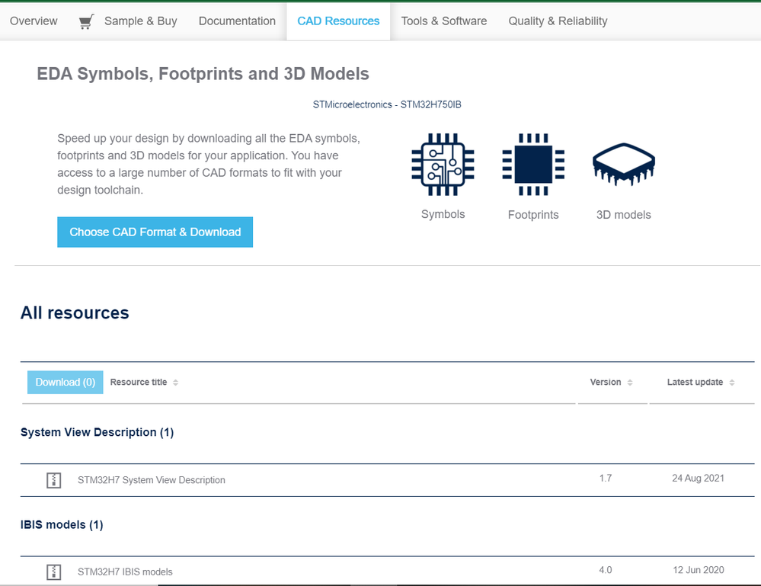
Task: Click the 24 Aug 2021 date
Action: 698,479
